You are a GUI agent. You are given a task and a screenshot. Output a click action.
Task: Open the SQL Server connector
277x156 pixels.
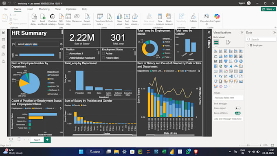(x=61, y=19)
